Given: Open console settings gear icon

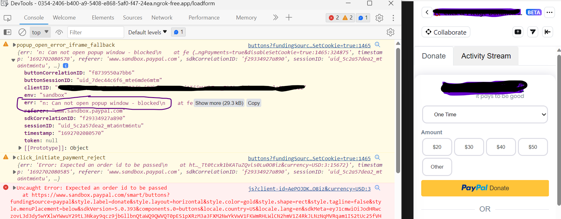Looking at the screenshot, I should click(x=391, y=32).
